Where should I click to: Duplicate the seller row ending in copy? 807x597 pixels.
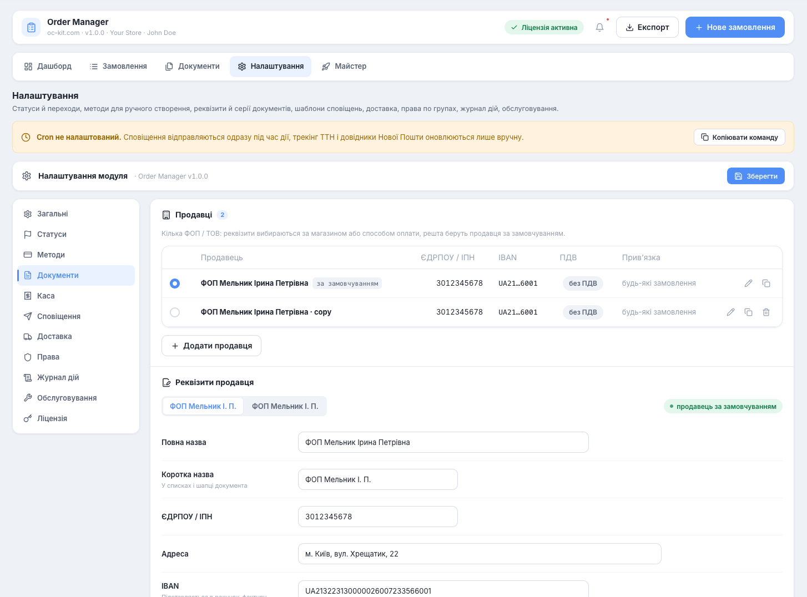click(748, 312)
